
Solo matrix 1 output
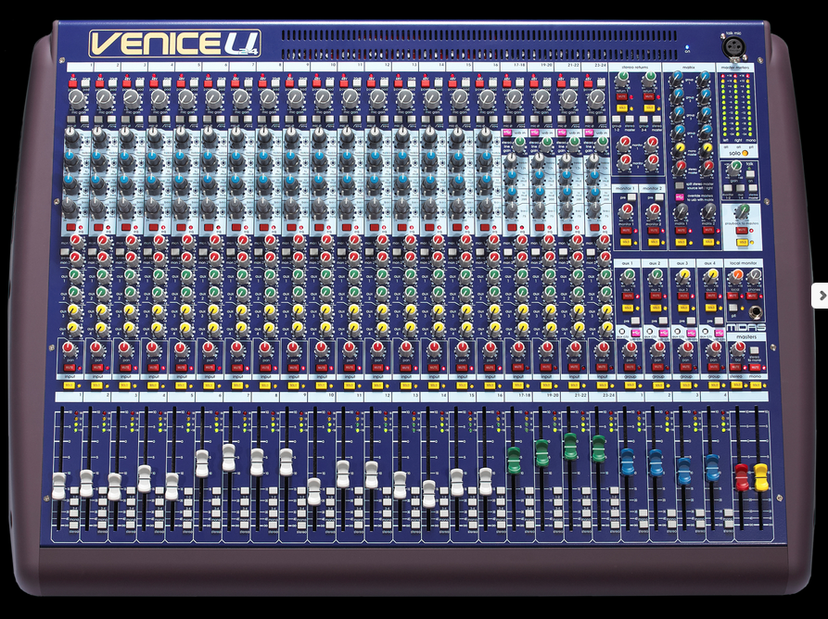[681, 242]
